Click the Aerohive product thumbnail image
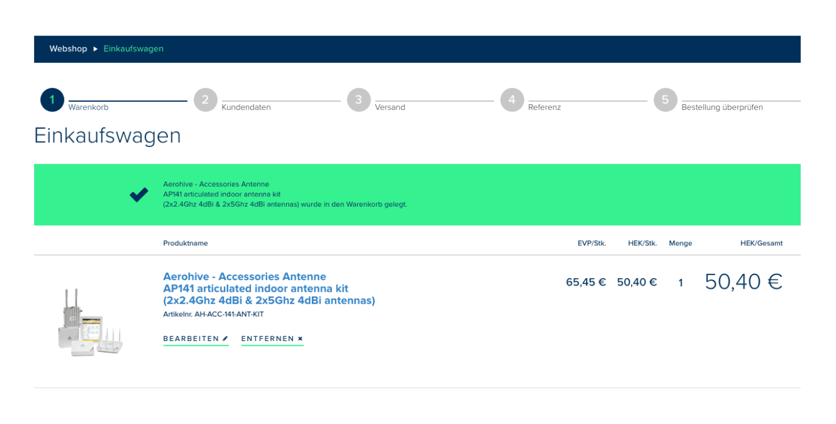 click(90, 322)
